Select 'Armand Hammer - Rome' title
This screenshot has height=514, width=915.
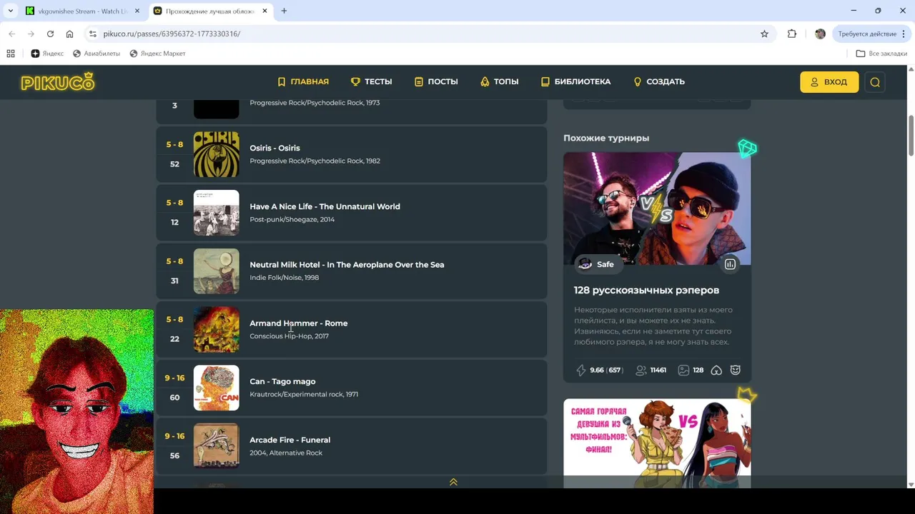pos(299,323)
